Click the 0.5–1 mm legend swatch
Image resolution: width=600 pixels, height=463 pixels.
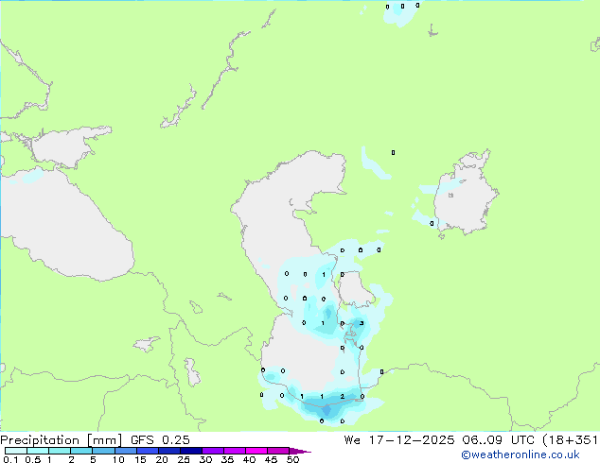38,451
